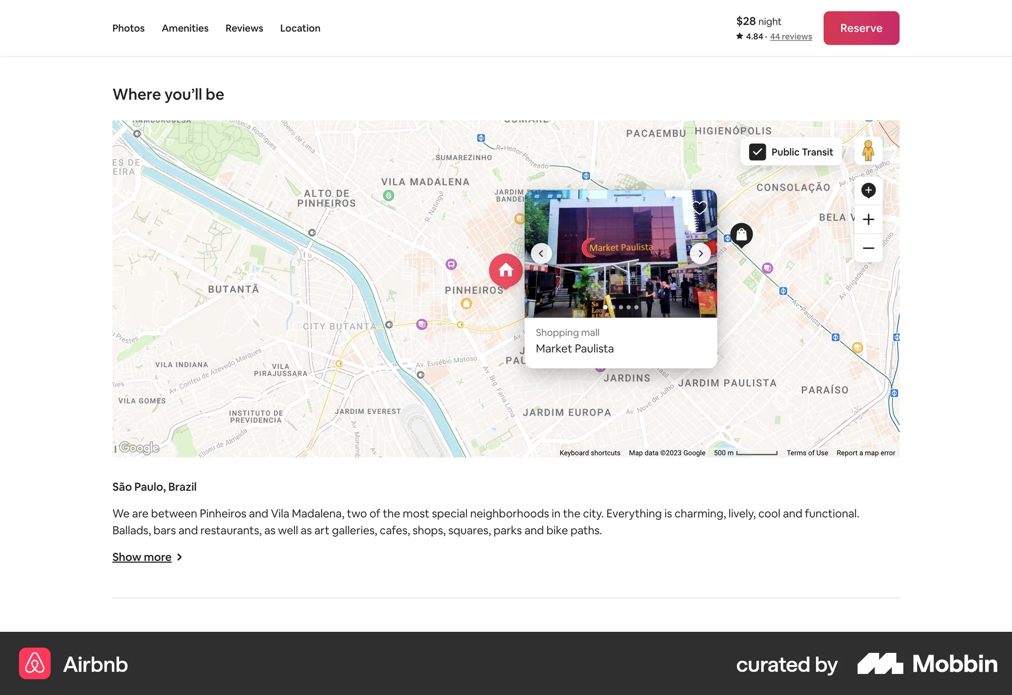Disable the Public Transit overlay checkbox
Screen dimensions: 1012x695
click(757, 152)
